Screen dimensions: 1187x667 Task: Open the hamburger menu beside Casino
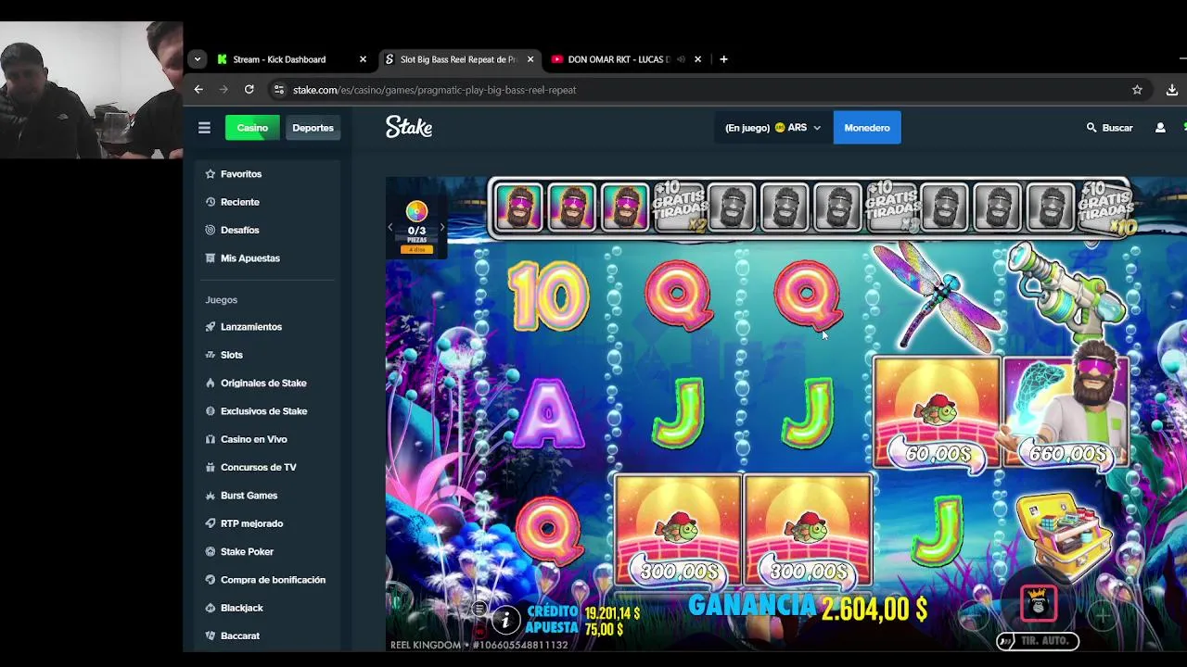point(204,128)
